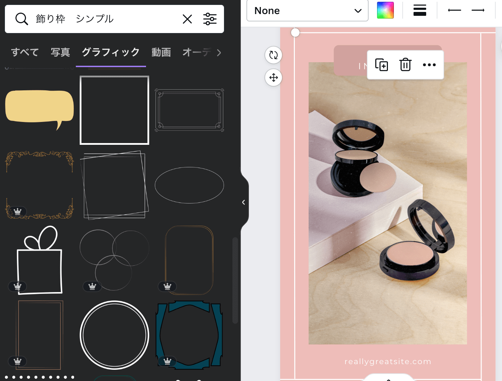502x381 pixels.
Task: Switch to the すべて tab
Action: [25, 52]
